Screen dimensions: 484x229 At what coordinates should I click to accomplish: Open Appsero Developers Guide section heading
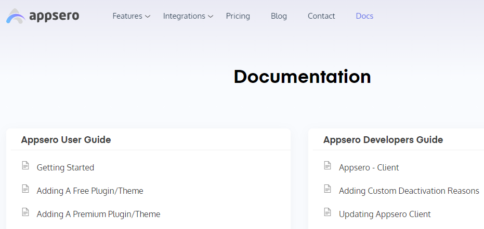pyautogui.click(x=383, y=140)
